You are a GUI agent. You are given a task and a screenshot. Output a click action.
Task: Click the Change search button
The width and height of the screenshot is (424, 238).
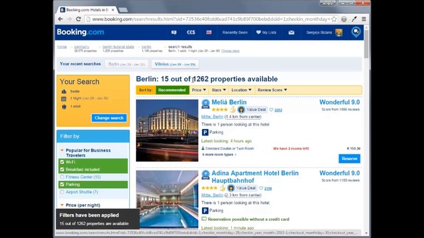[x=109, y=118]
